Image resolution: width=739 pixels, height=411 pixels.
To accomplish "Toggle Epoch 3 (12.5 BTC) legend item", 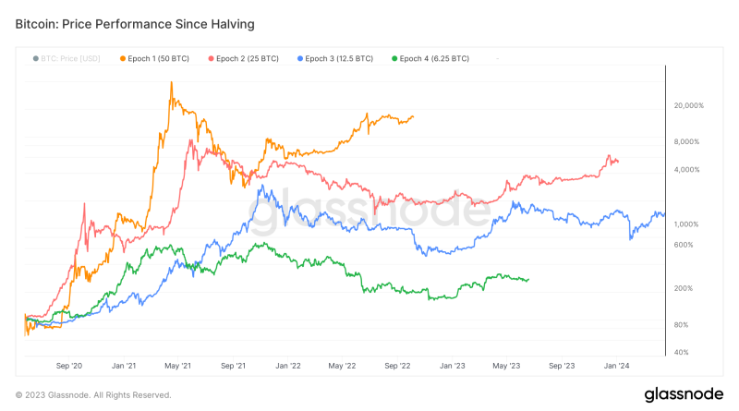I will 342,58.
